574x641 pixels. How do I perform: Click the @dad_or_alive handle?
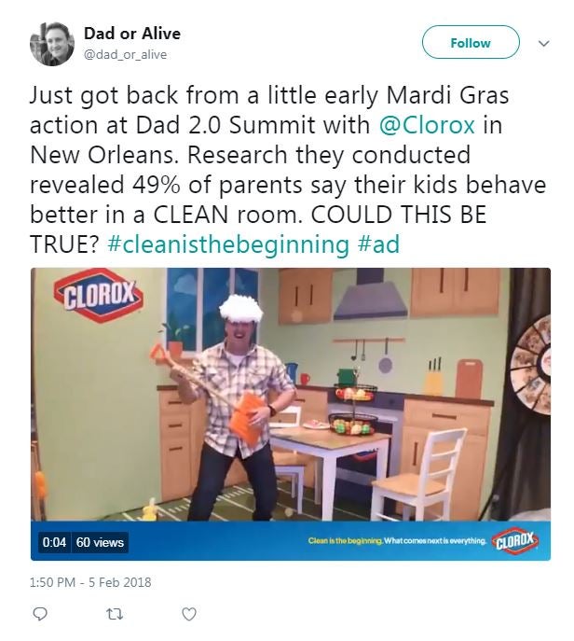coord(125,54)
